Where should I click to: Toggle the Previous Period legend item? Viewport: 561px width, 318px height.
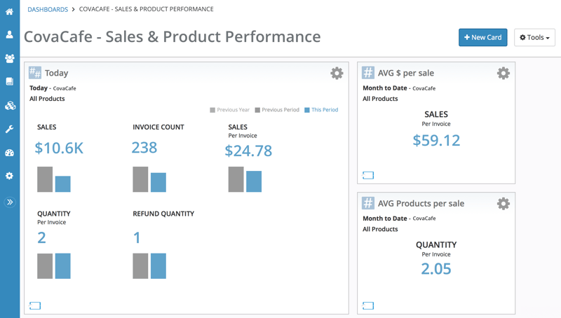pos(277,110)
